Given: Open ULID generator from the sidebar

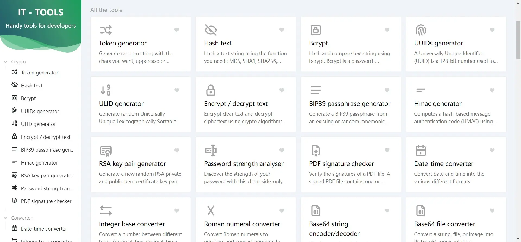Looking at the screenshot, I should point(38,124).
